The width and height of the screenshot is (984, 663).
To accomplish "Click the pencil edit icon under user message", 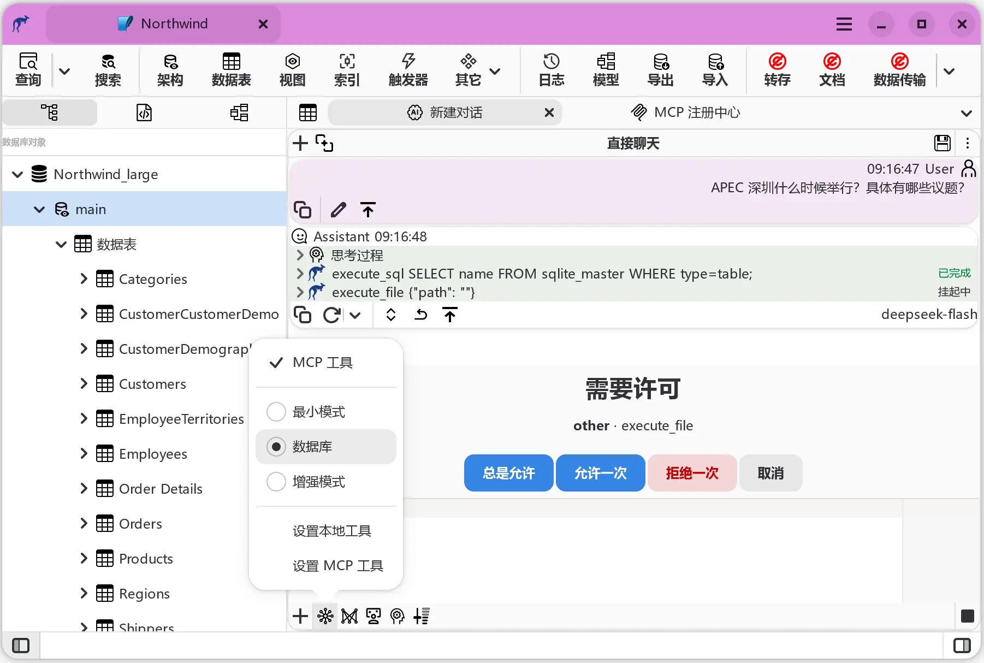I will (x=338, y=210).
